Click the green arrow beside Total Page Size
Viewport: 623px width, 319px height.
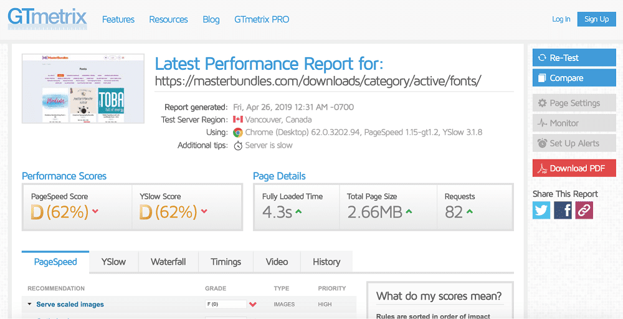tap(409, 211)
